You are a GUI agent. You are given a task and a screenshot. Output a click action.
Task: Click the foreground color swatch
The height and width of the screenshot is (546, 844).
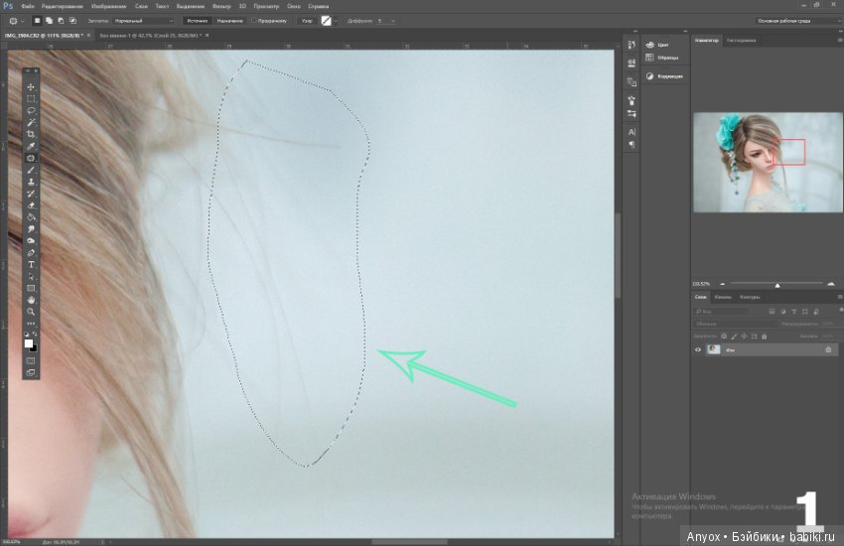(29, 343)
